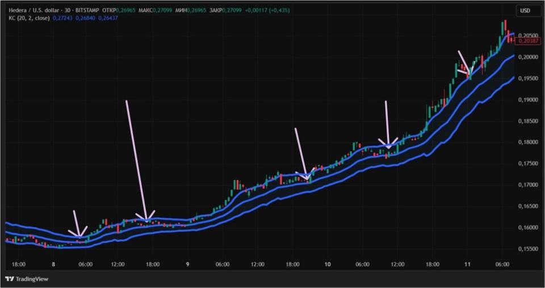Click the pink arrowhead nearest the 0,19500 label
Viewport: 545px width, 288px height.
click(469, 73)
